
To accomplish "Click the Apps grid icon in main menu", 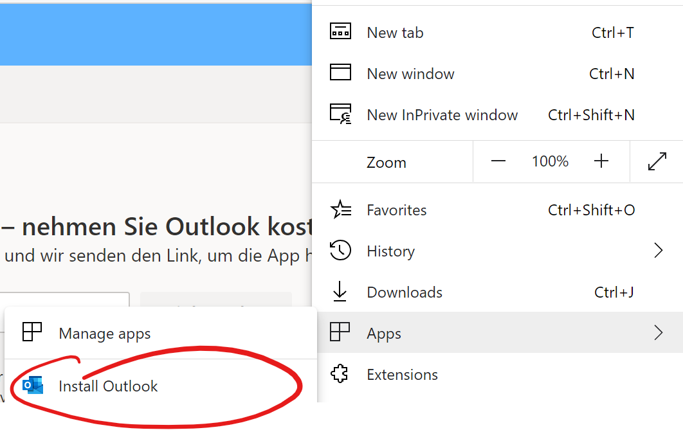I will tap(340, 332).
